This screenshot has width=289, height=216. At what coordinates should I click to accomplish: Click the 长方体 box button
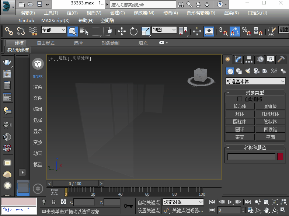pyautogui.click(x=240, y=106)
